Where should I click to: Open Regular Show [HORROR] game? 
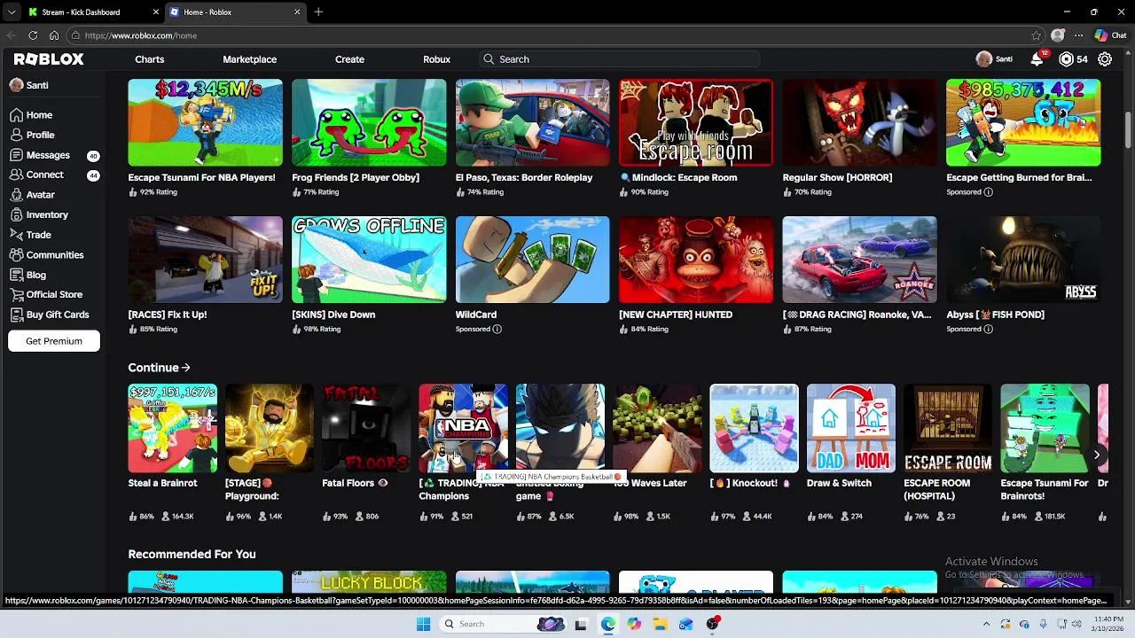[x=859, y=122]
